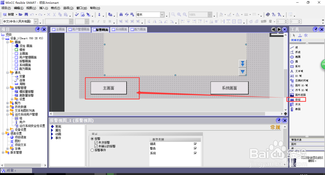Toggle the 未确认的报警 checkbox

[96, 146]
